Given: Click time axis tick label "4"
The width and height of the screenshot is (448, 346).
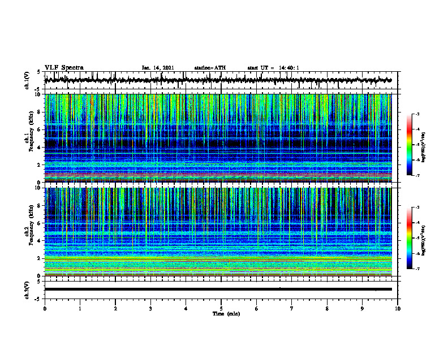Looking at the screenshot, I should pos(186,309).
